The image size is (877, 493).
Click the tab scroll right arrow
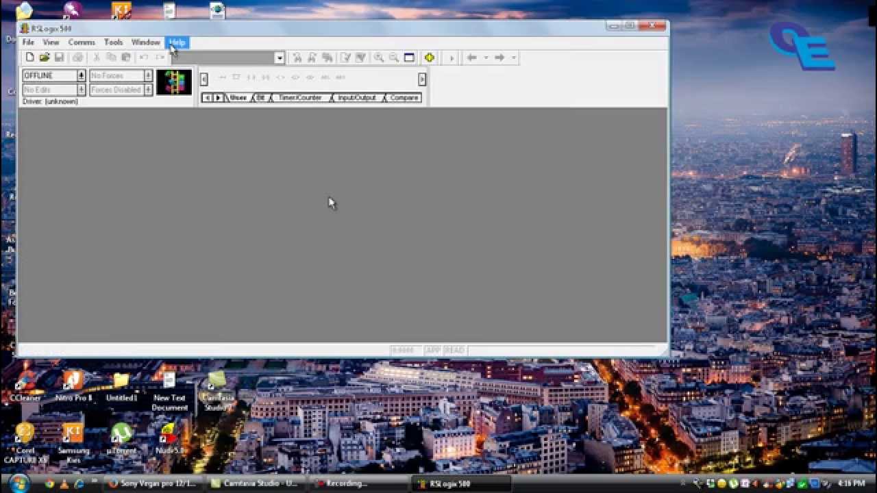(218, 98)
